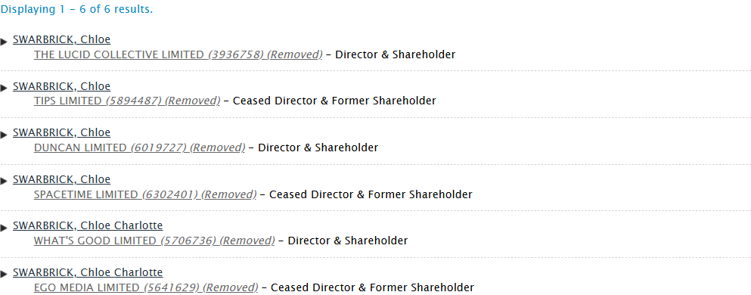Expand arrow beside SPACETIME LIMITED result
This screenshot has width=751, height=295.
pyautogui.click(x=4, y=181)
